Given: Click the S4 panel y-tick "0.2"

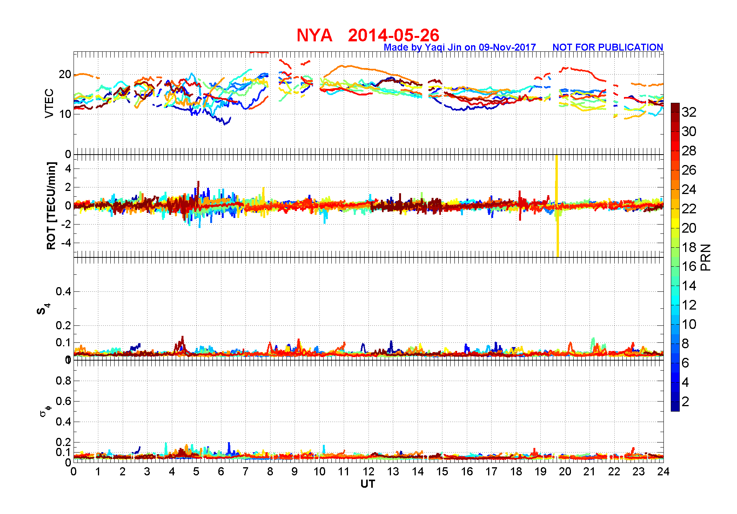Looking at the screenshot, I should point(63,325).
